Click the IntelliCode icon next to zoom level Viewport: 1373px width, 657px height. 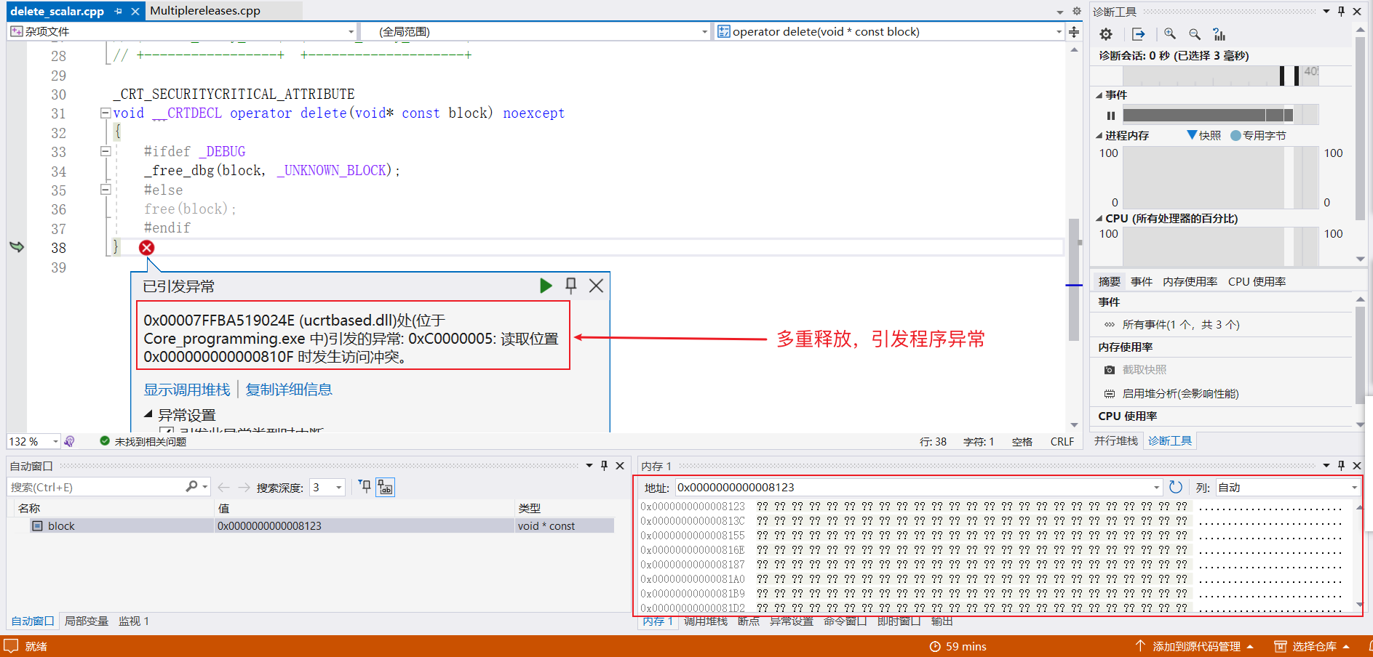click(x=69, y=441)
